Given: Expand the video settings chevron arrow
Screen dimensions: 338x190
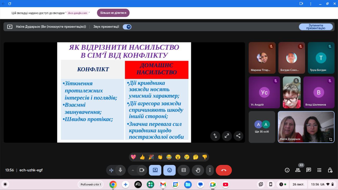Looking at the screenshot, I should (133, 170).
